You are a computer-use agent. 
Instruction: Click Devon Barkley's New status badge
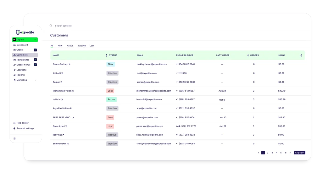coord(110,64)
